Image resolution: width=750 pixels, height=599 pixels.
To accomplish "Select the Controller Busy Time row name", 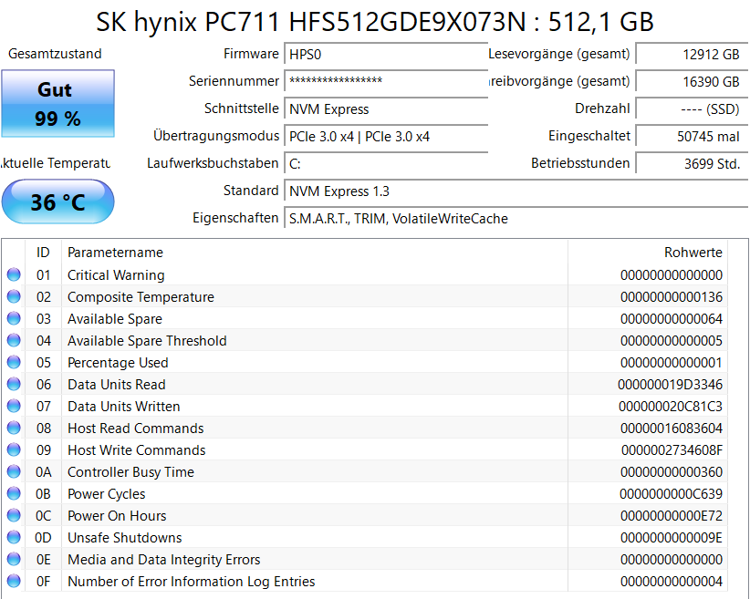I will tap(130, 472).
